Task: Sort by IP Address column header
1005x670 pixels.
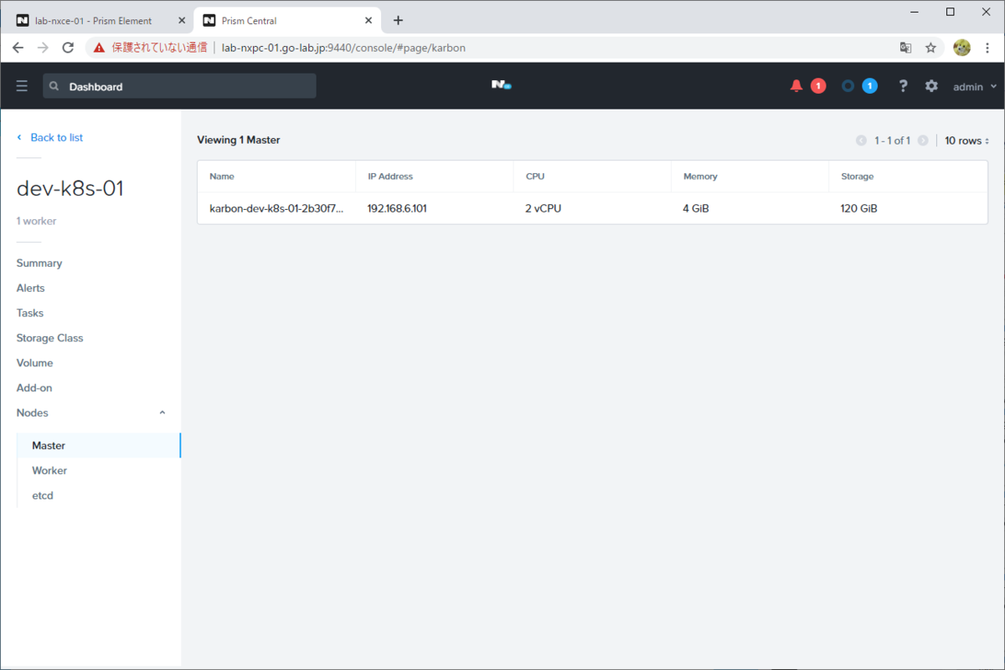Action: pyautogui.click(x=390, y=176)
